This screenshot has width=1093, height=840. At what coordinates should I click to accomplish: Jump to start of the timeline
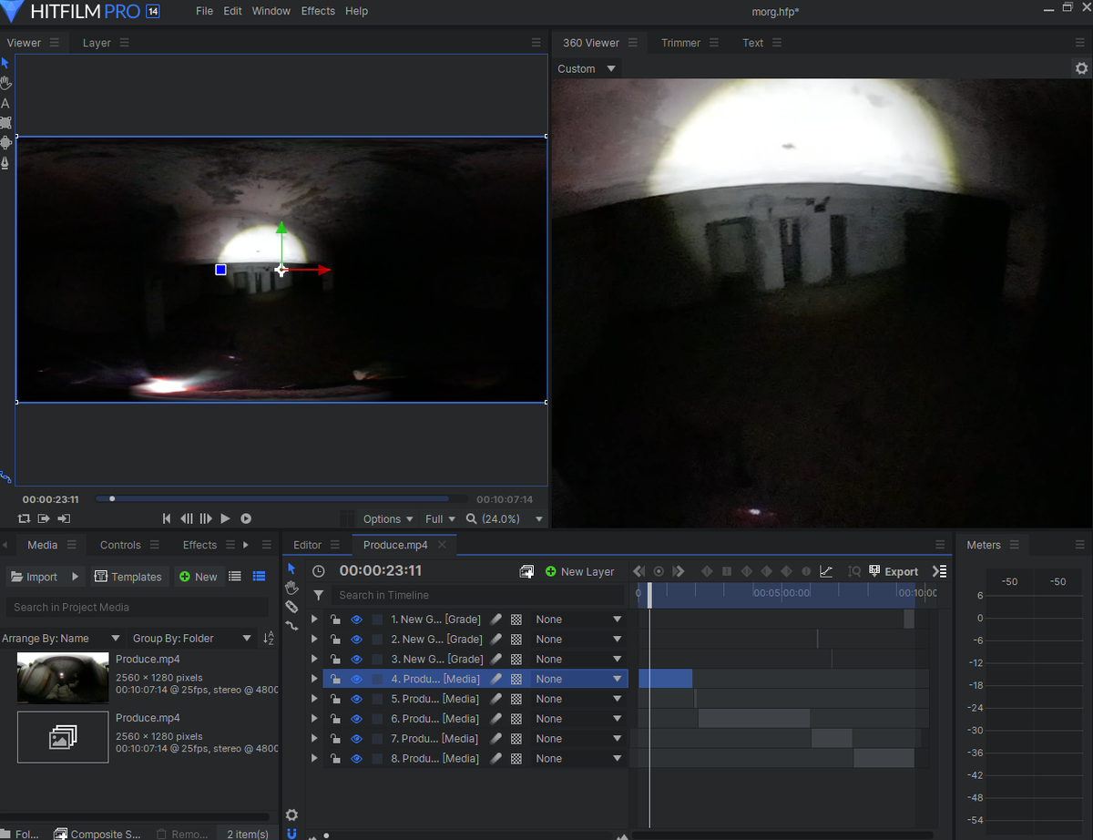click(167, 518)
